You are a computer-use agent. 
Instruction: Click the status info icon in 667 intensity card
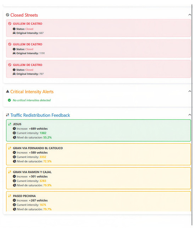14,29
